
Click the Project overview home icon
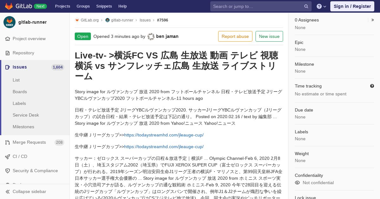point(8,39)
